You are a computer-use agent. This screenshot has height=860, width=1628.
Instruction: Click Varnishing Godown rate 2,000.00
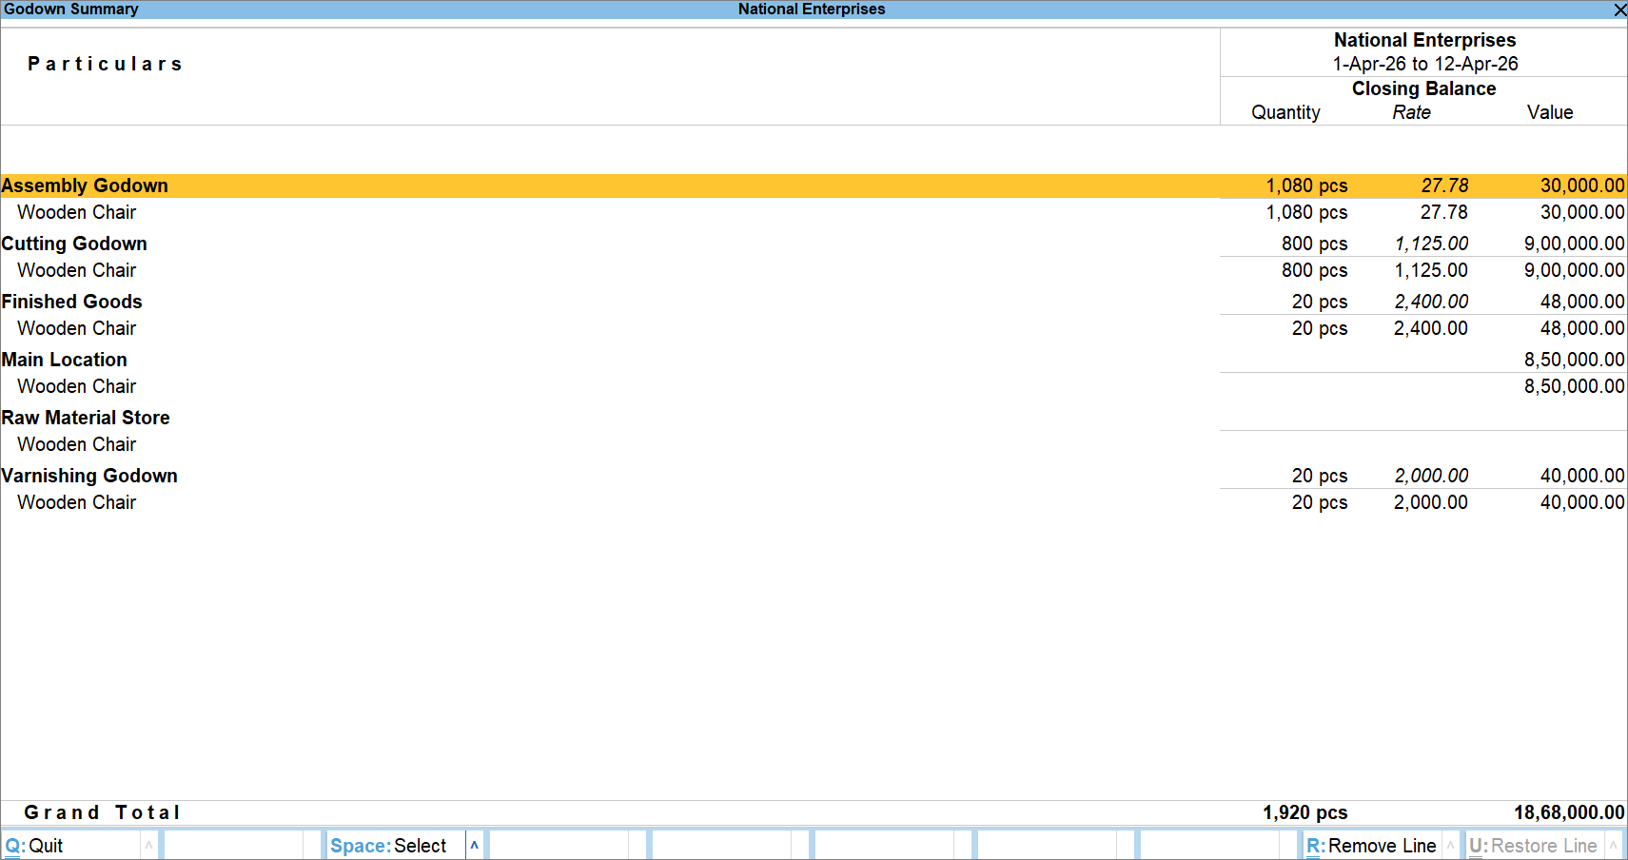pyautogui.click(x=1431, y=476)
